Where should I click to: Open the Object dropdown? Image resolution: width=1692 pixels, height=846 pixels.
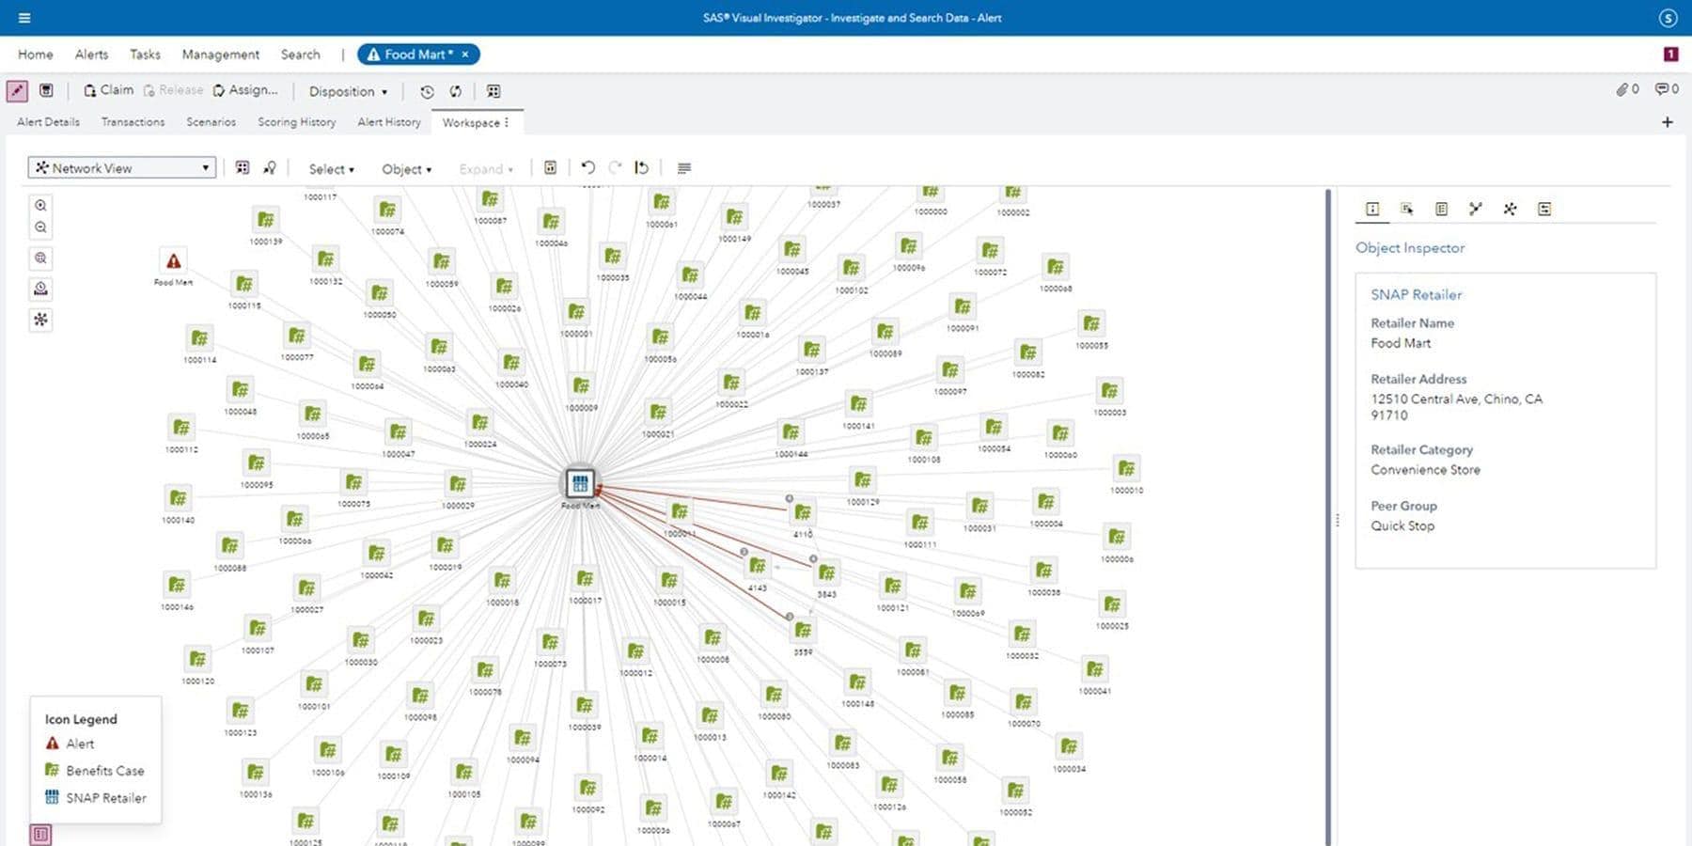click(406, 169)
